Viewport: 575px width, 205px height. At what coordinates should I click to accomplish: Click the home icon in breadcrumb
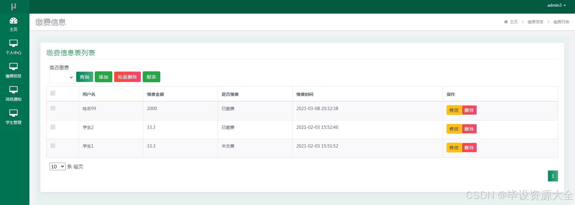point(506,22)
